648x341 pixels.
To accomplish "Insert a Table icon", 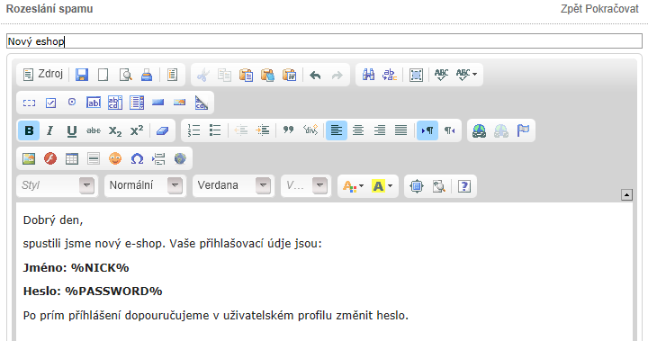I will click(72, 158).
